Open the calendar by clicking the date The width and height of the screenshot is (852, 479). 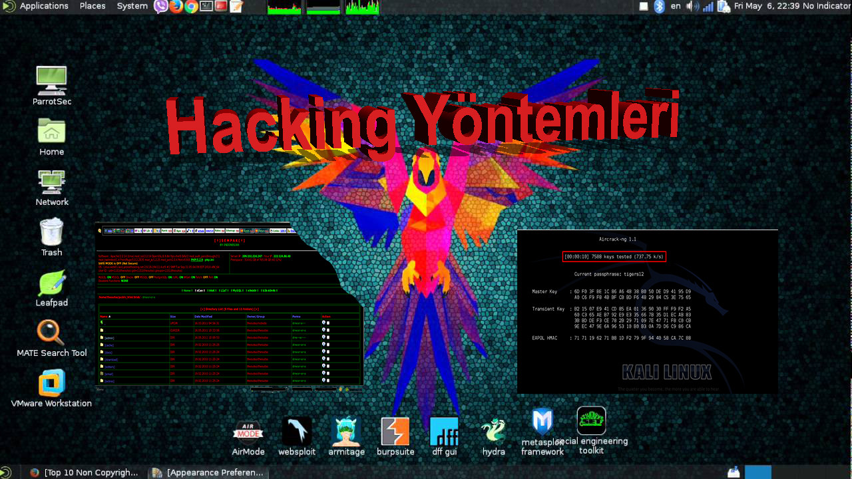coord(765,6)
